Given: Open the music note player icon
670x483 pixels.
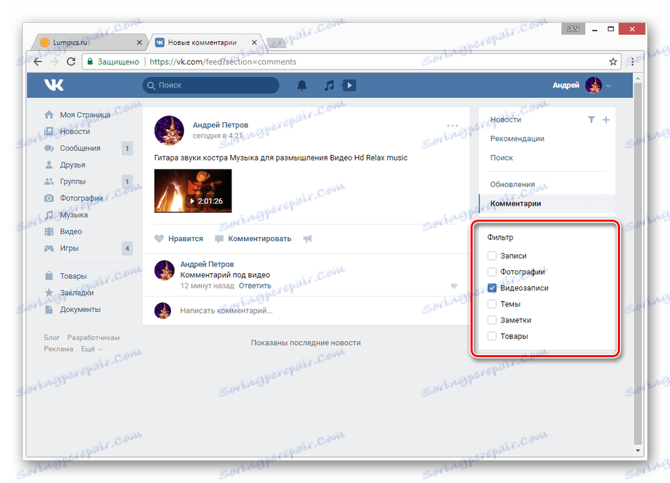Looking at the screenshot, I should 329,85.
